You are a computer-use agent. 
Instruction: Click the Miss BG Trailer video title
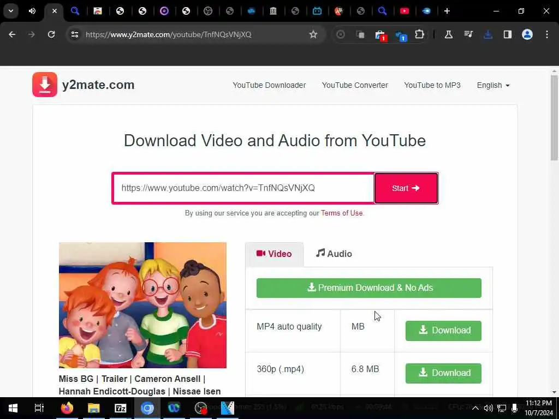pyautogui.click(x=140, y=385)
